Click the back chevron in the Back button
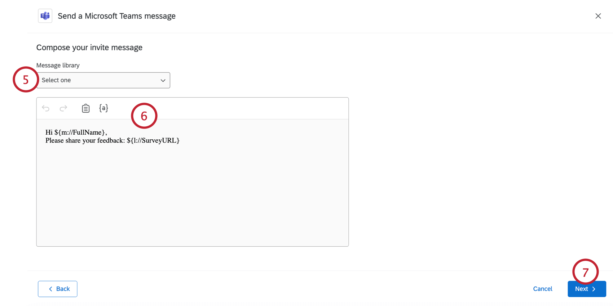613x306 pixels. (51, 289)
